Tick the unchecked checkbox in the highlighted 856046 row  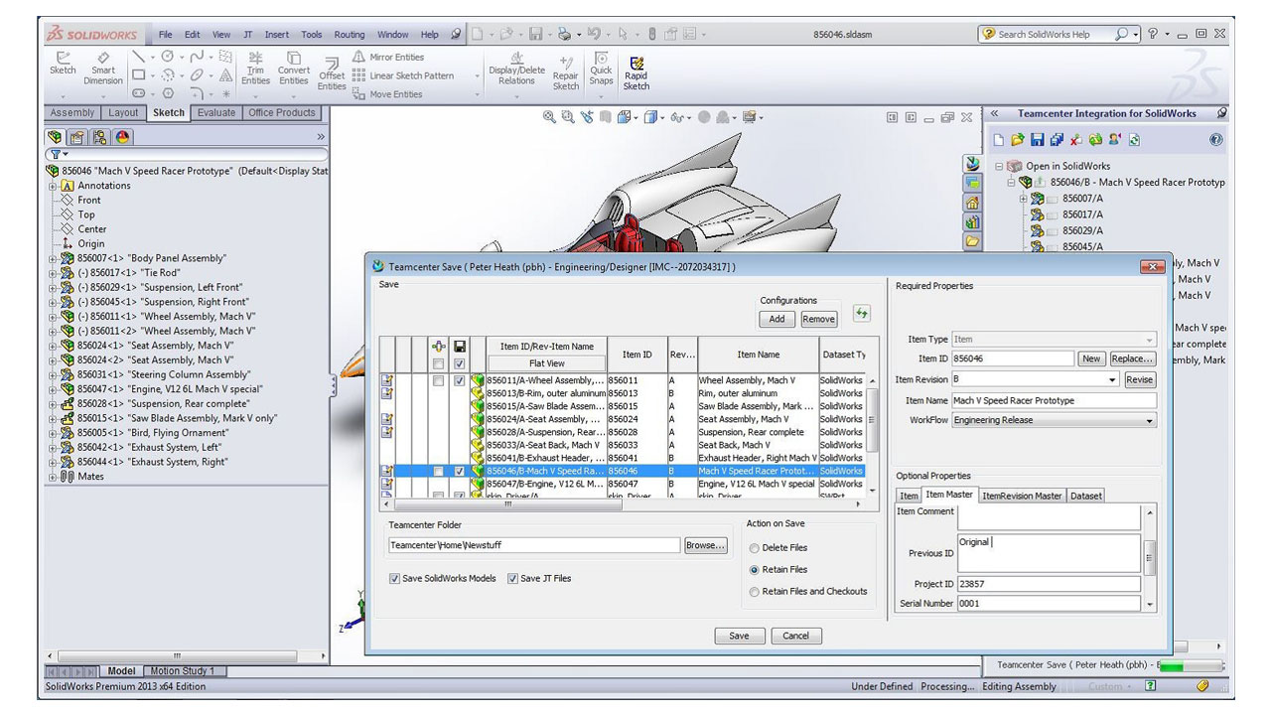438,471
